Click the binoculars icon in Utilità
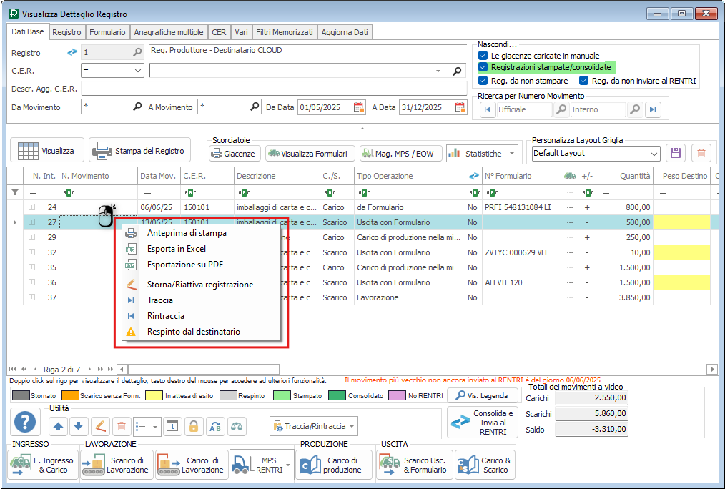The image size is (725, 489). pyautogui.click(x=237, y=426)
